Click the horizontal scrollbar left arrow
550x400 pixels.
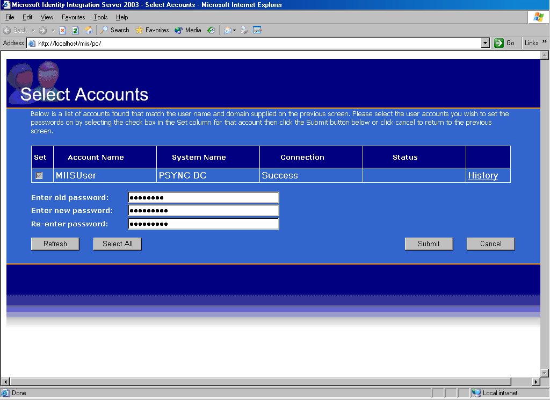[5, 381]
